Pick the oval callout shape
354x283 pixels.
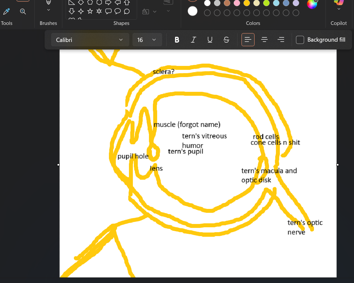tap(118, 11)
